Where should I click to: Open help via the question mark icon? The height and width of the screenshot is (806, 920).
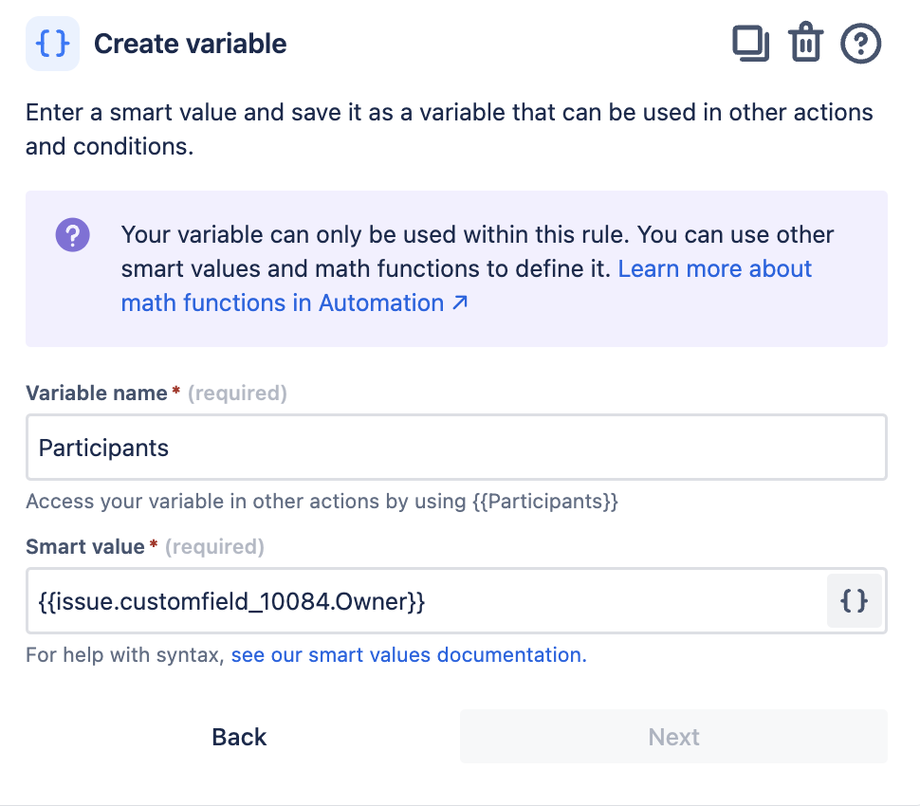pyautogui.click(x=861, y=45)
